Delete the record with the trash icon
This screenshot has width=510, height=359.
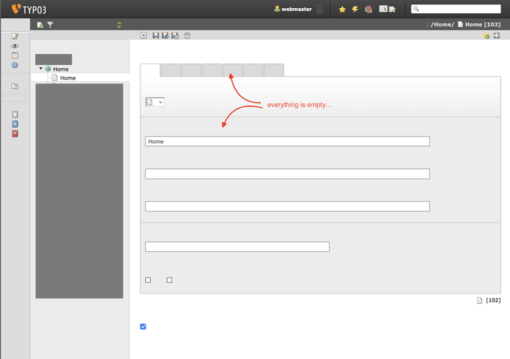[187, 35]
